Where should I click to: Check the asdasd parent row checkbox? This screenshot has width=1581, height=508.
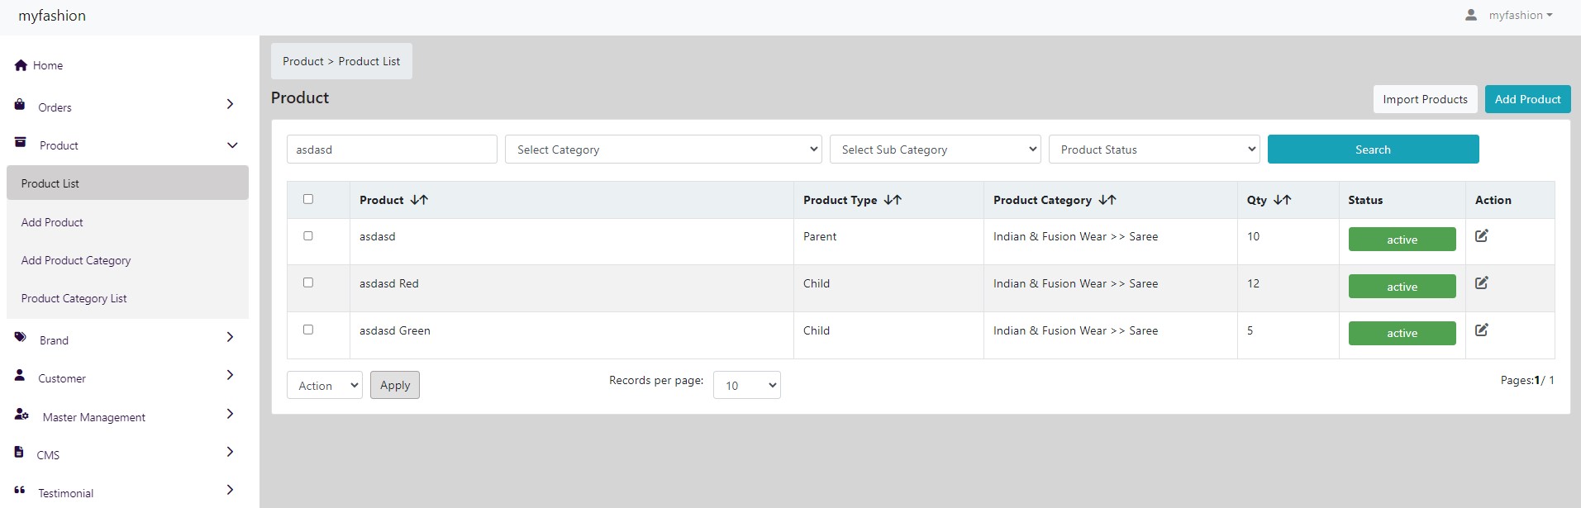tap(308, 236)
